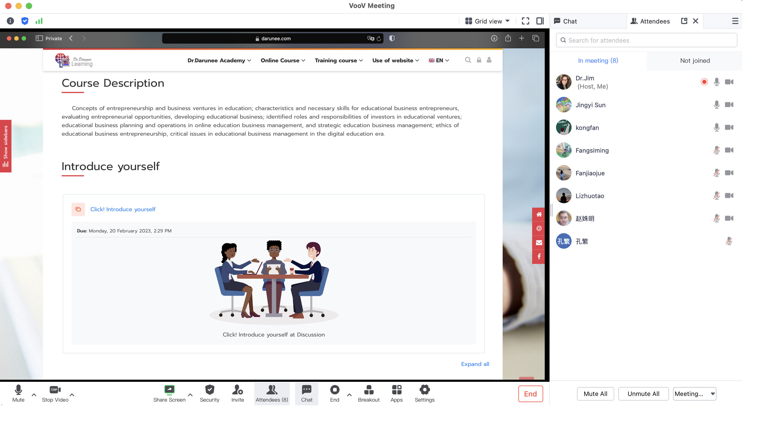Unmute Fangsiming's microphone

(x=717, y=150)
